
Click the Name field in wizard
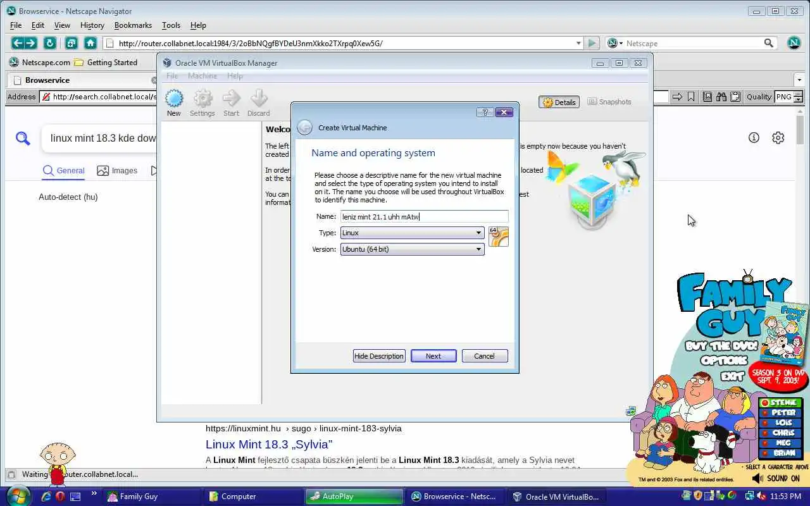(424, 216)
